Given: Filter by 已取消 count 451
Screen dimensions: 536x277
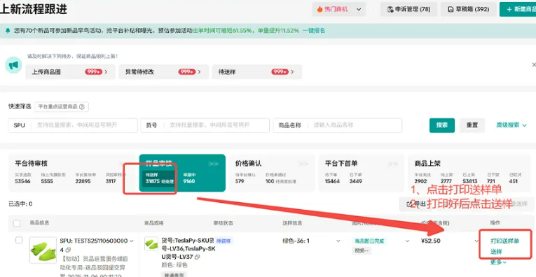Looking at the screenshot, I should pyautogui.click(x=515, y=178).
